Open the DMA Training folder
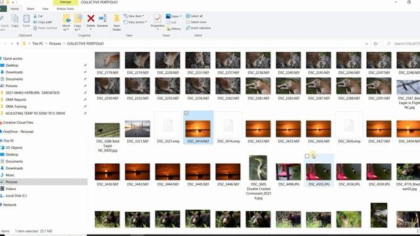Viewport: 420px width, 236px height. pyautogui.click(x=16, y=106)
